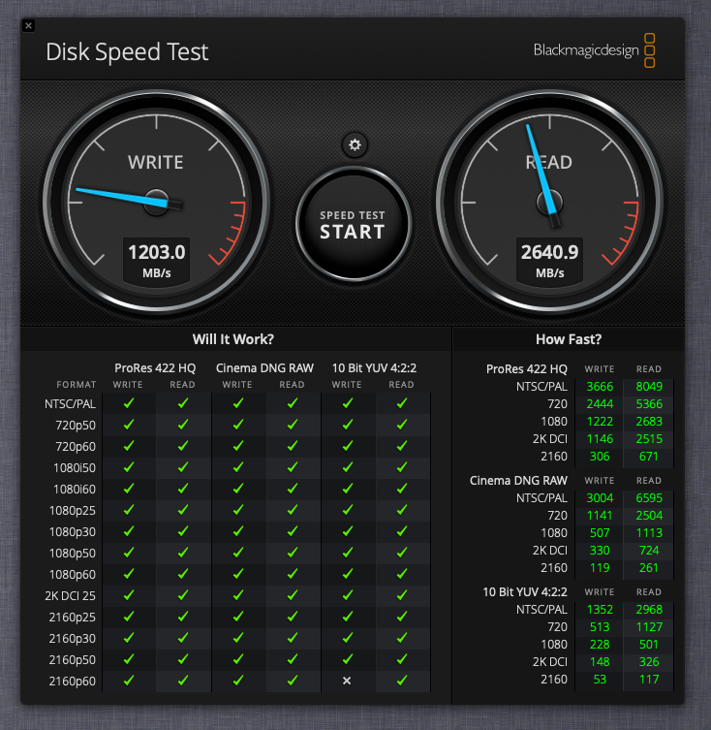Click the 10 Bit YUV 4:2:2 column header in Will It Work
The height and width of the screenshot is (730, 711).
click(374, 368)
